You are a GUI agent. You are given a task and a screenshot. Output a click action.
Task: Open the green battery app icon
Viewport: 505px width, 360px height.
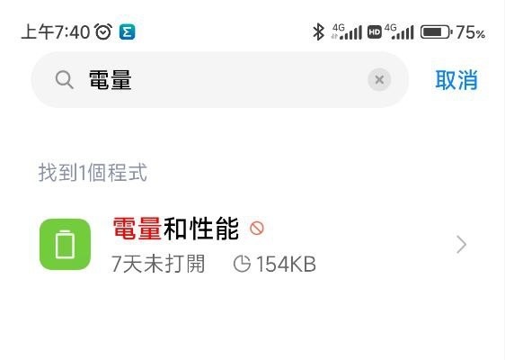click(65, 244)
